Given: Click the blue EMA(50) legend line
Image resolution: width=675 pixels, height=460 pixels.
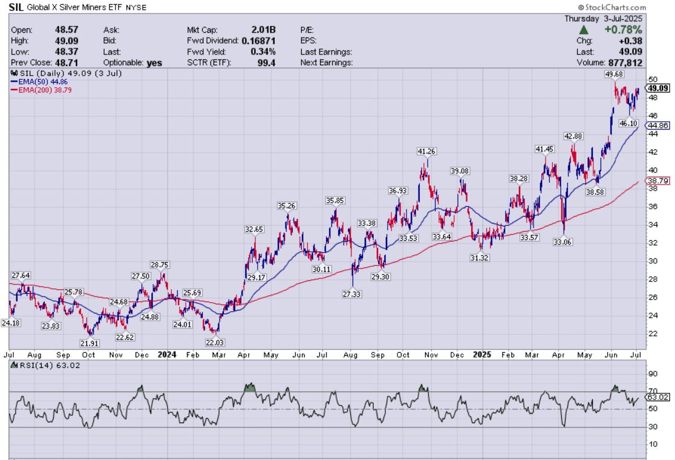Looking at the screenshot, I should click(x=14, y=82).
